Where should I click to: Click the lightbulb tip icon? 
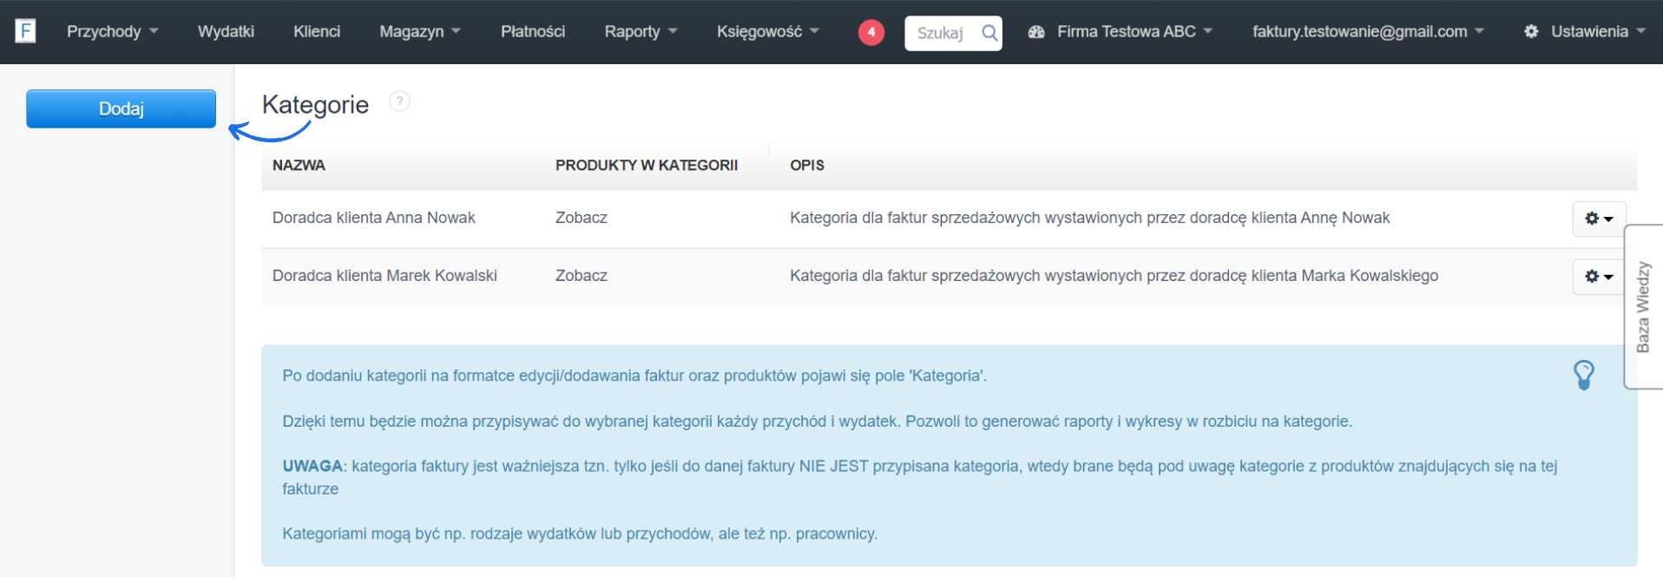coord(1584,376)
